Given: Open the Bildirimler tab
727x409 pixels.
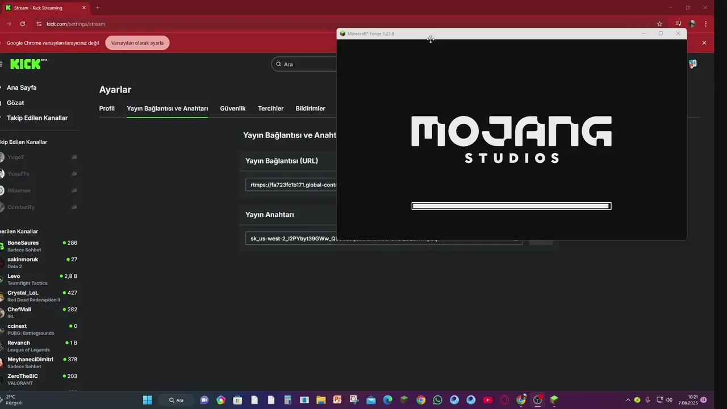Looking at the screenshot, I should 310,108.
